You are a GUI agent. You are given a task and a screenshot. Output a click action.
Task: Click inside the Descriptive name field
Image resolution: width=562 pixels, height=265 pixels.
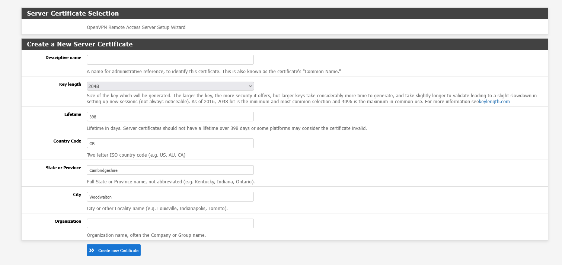coord(170,59)
